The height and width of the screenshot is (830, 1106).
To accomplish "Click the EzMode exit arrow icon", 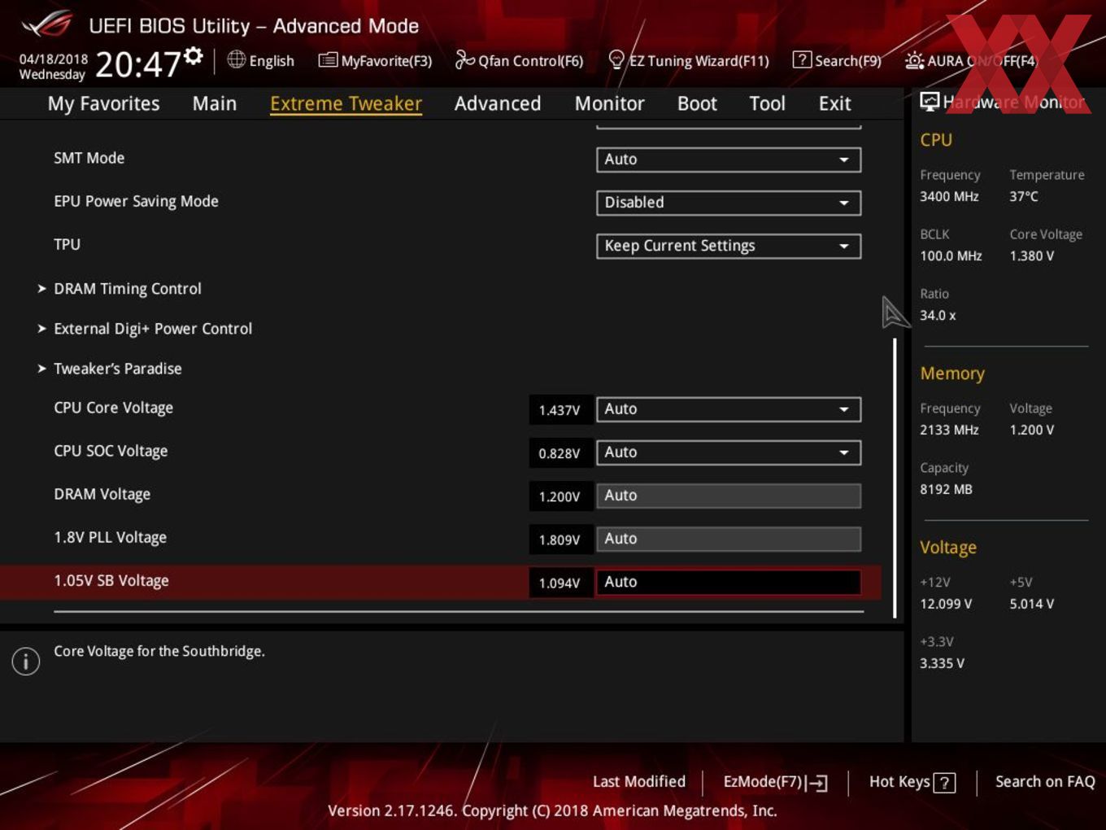I will [817, 783].
